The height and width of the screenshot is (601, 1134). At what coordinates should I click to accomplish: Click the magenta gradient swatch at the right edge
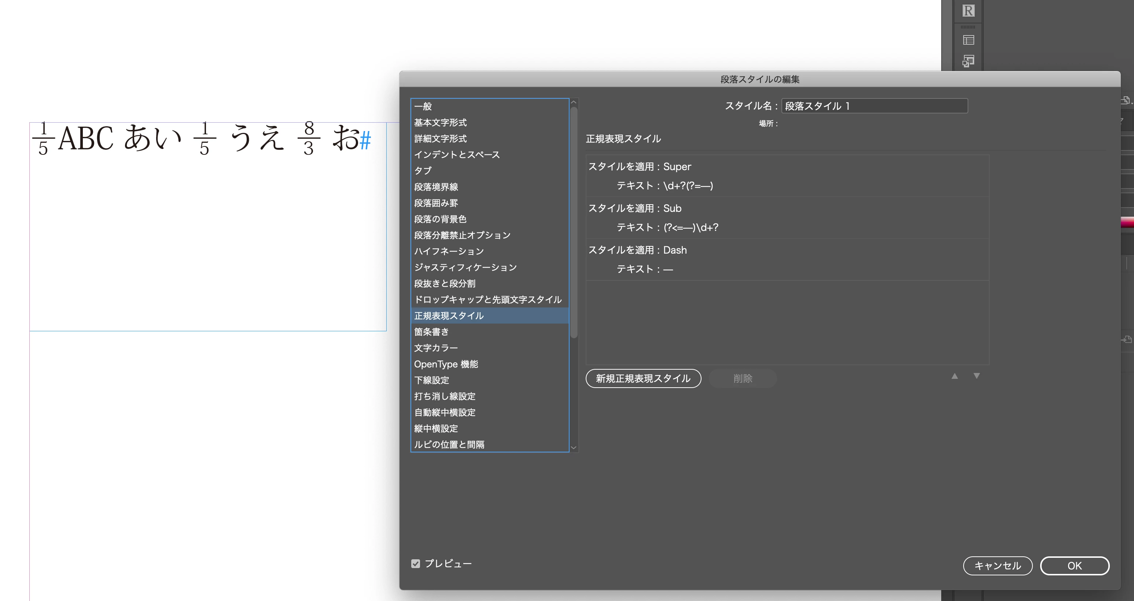click(x=1127, y=223)
